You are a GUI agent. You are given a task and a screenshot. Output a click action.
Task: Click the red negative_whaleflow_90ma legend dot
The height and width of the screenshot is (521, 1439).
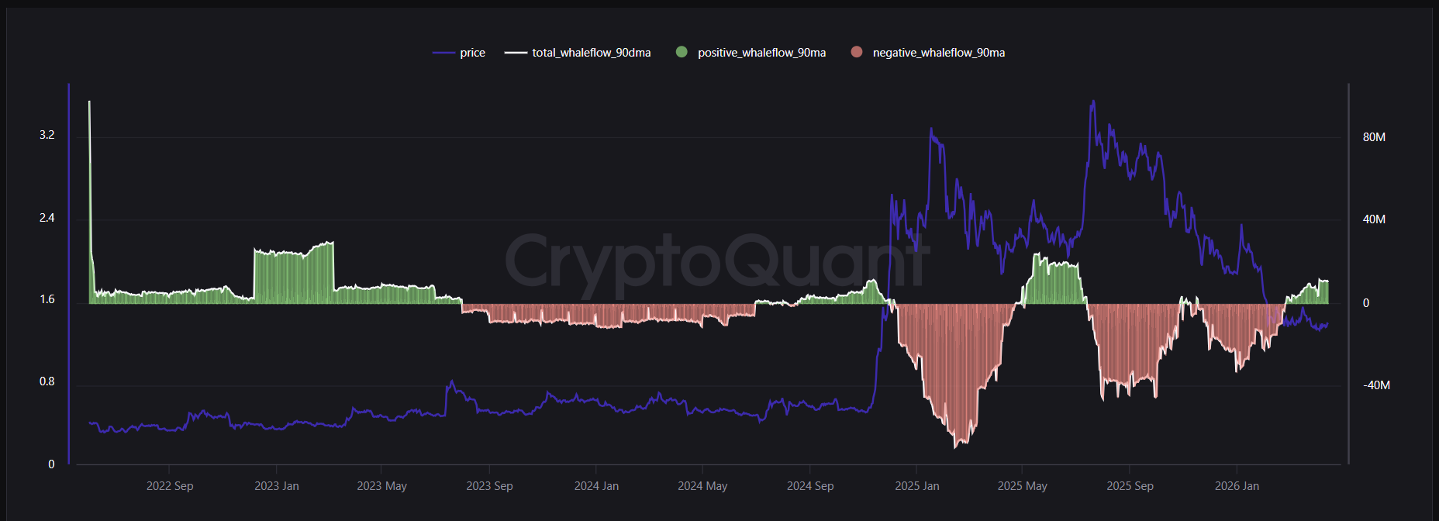click(x=857, y=52)
